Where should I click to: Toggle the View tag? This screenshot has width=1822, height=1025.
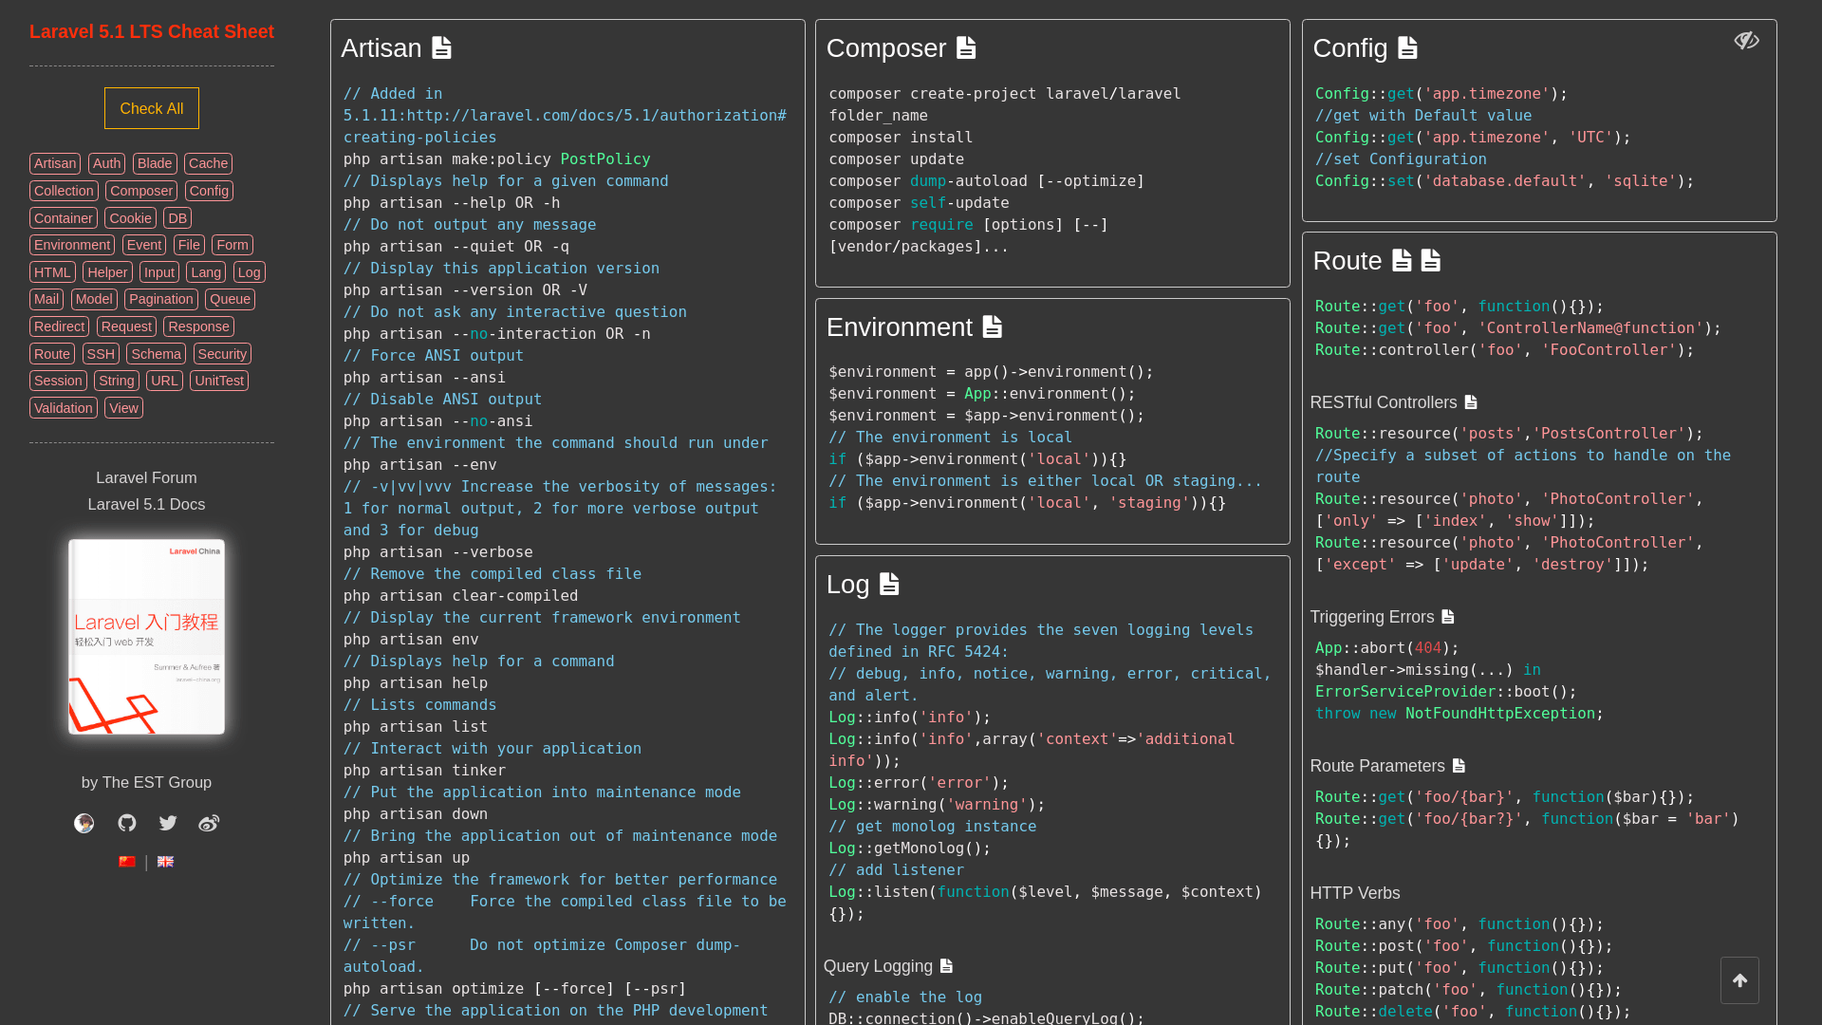tap(123, 408)
